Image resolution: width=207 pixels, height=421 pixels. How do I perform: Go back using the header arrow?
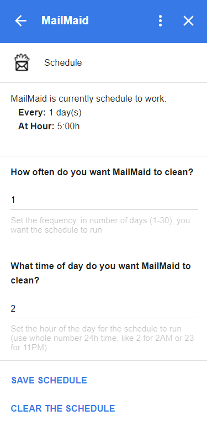click(x=20, y=20)
